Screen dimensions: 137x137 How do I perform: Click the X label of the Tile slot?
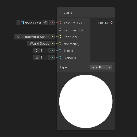point(37,51)
